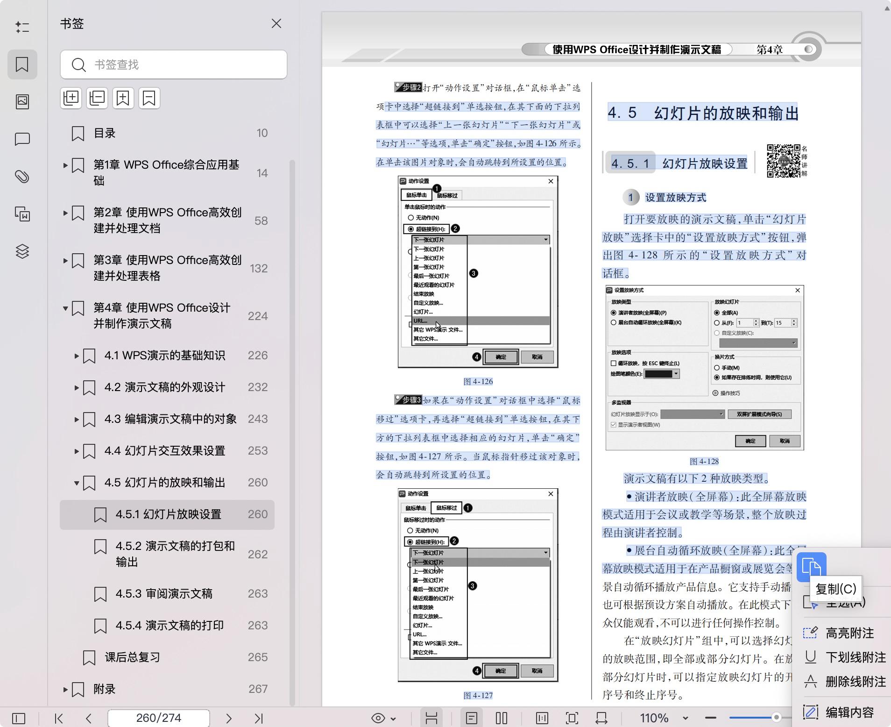Image resolution: width=891 pixels, height=727 pixels.
Task: Expand the 第3章 bookmark node
Action: pyautogui.click(x=65, y=260)
